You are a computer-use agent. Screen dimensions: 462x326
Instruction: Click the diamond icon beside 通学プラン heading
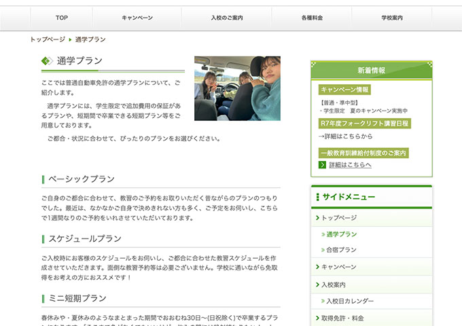pyautogui.click(x=47, y=61)
